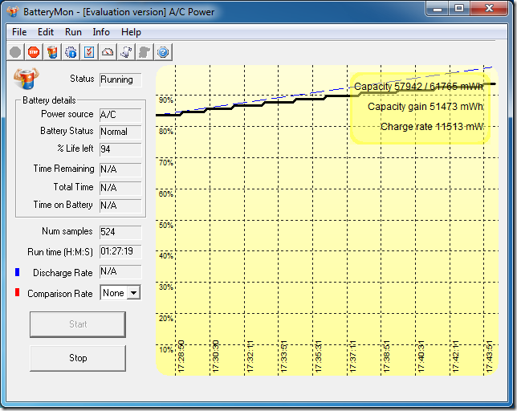Open the Run menu
Image resolution: width=517 pixels, height=411 pixels.
(x=73, y=32)
